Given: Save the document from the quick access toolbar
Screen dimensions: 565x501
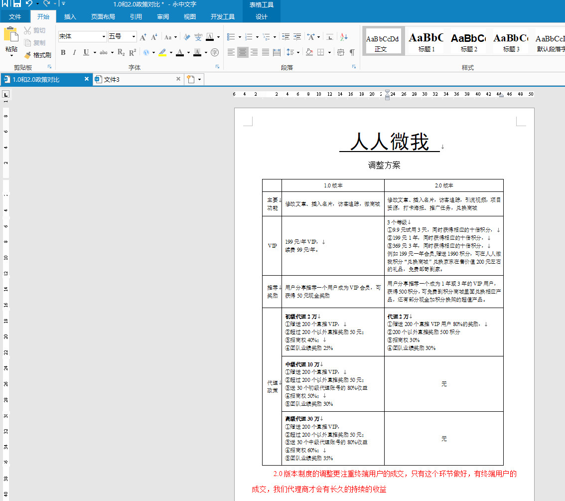Looking at the screenshot, I should [17, 3].
